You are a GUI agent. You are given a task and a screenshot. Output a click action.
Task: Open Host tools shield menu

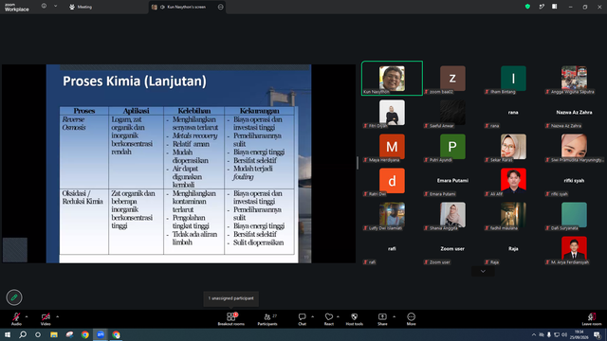click(354, 319)
